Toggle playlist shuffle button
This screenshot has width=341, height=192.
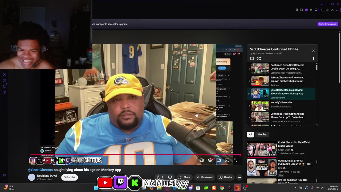pyautogui.click(x=259, y=58)
